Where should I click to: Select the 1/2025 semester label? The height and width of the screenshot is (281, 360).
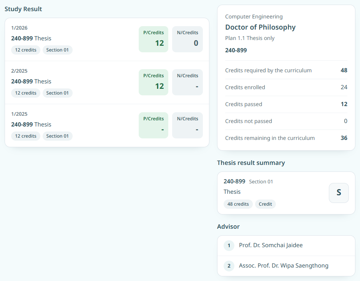click(19, 114)
